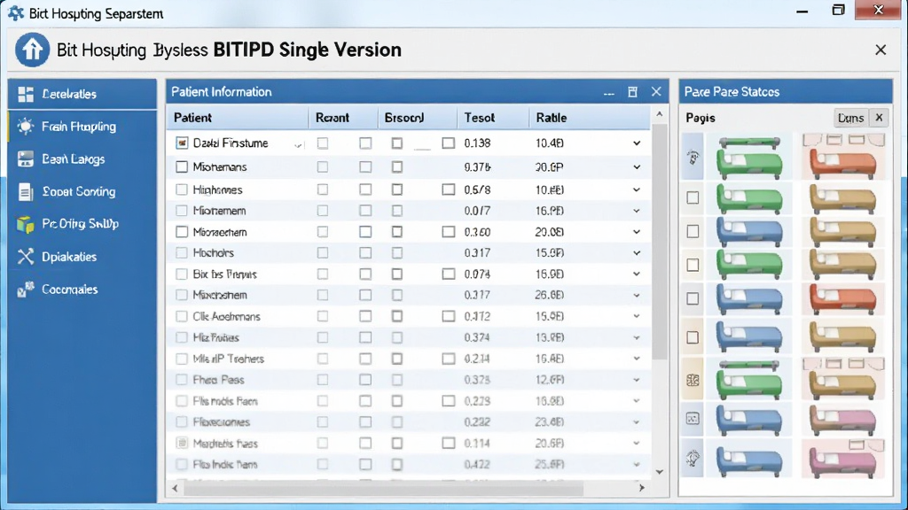The height and width of the screenshot is (510, 908).
Task: Open Pc Oting Sallp sidebar item
Action: [82, 224]
